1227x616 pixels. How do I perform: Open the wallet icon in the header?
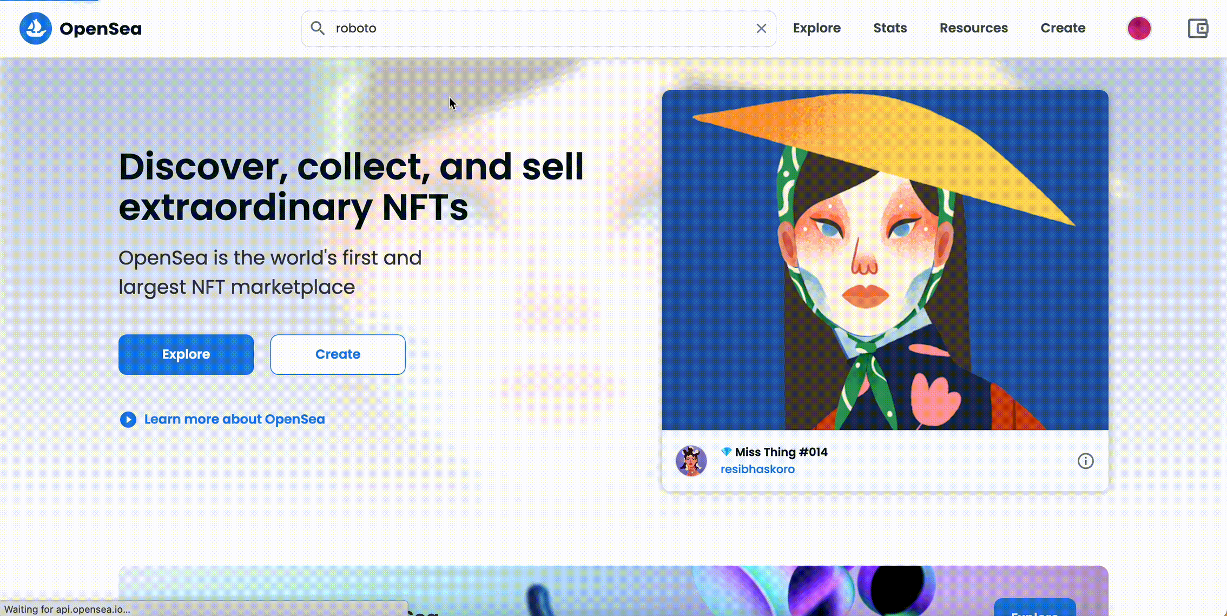[x=1198, y=28]
